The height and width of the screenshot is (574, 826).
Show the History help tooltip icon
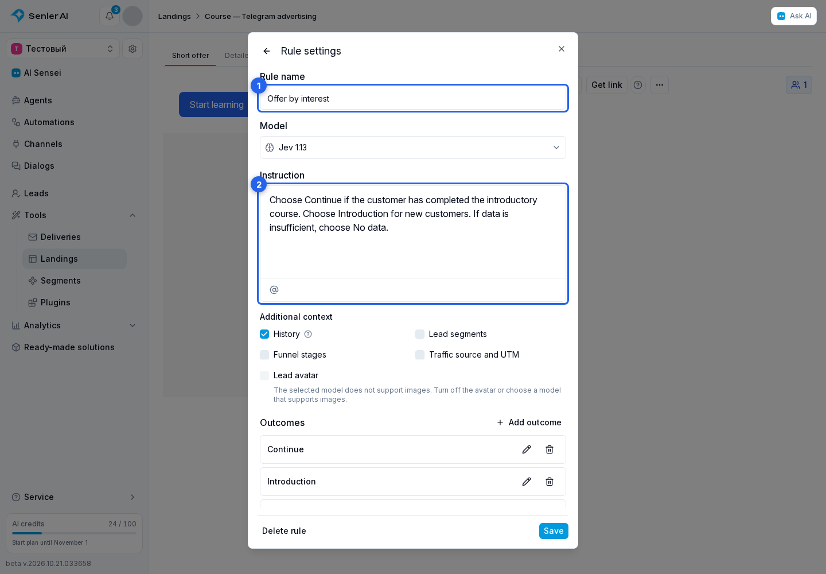[308, 334]
